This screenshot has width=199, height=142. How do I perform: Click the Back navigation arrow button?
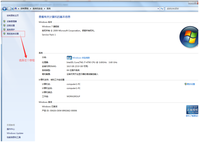[5, 9]
